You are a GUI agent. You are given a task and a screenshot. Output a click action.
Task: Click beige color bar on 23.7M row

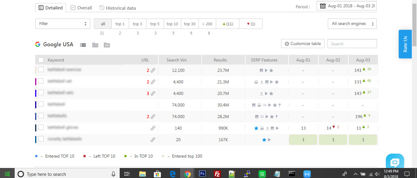click(x=36, y=70)
